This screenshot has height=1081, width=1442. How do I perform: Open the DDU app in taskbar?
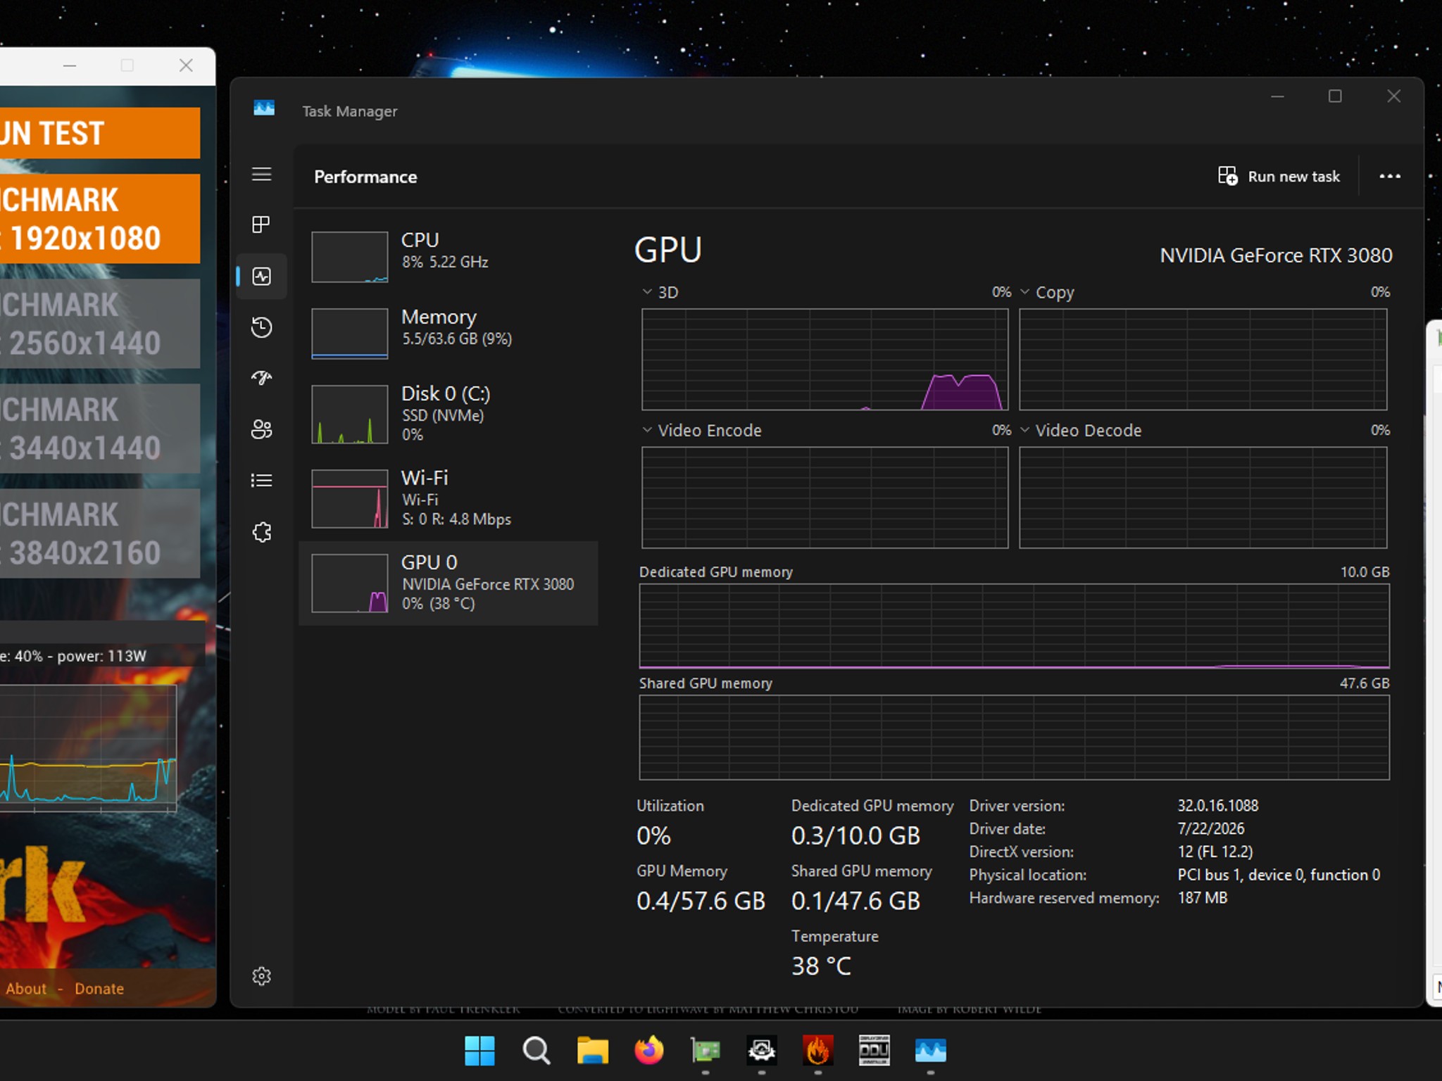tap(874, 1051)
